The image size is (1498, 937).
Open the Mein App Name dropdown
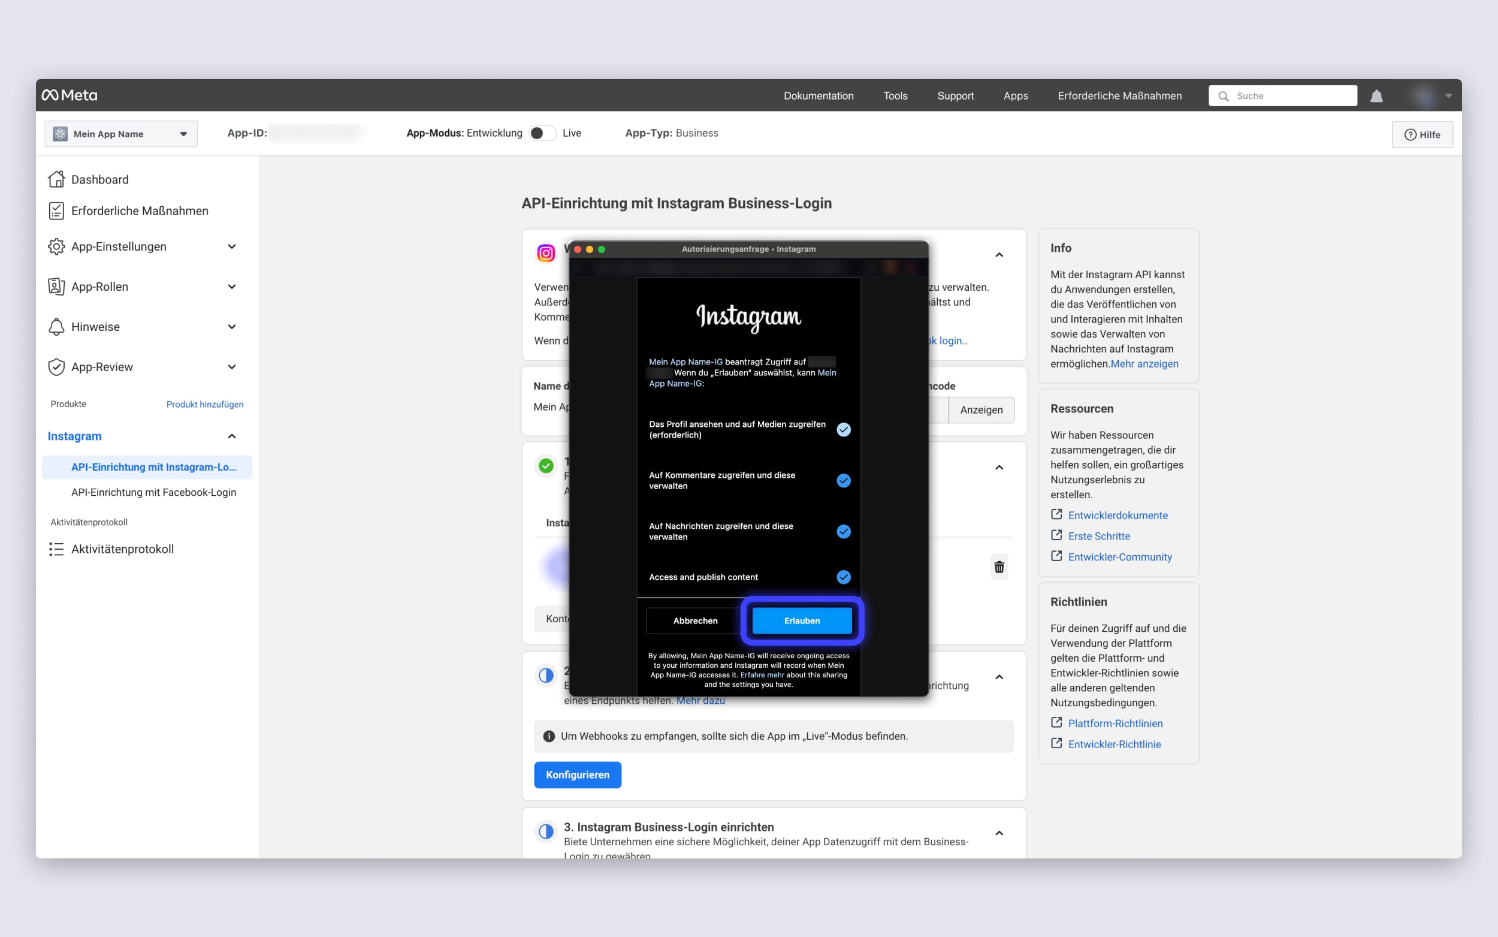pyautogui.click(x=122, y=134)
